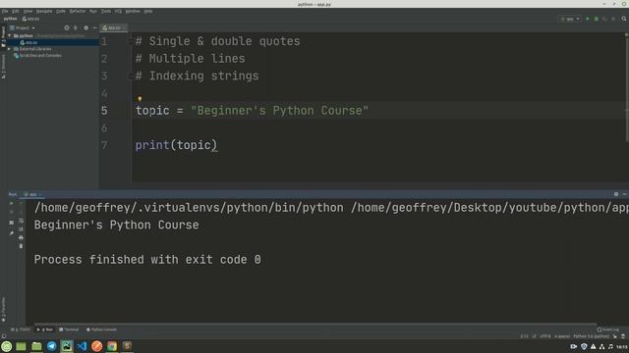Open the Code menu
The image size is (629, 353).
[x=61, y=11]
